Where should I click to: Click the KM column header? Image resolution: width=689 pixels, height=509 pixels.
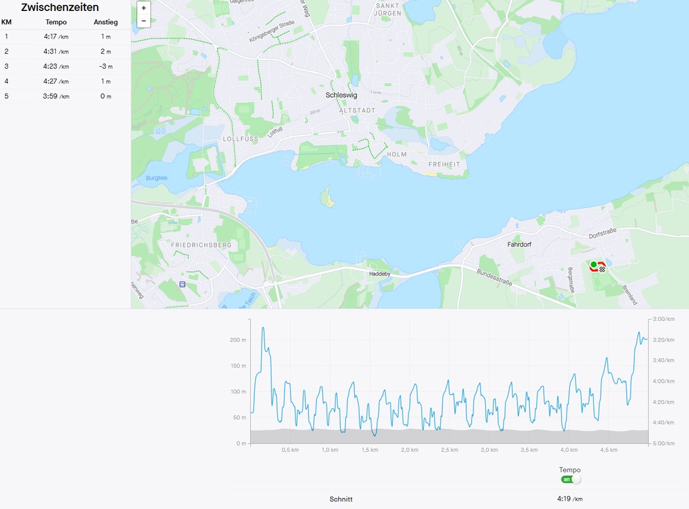pos(6,22)
